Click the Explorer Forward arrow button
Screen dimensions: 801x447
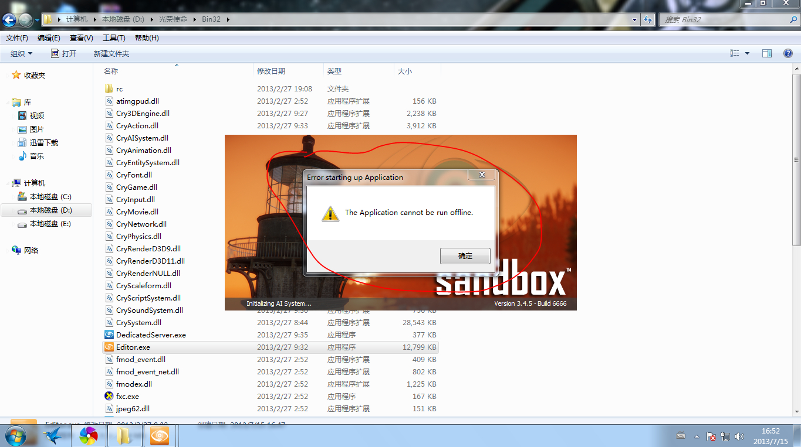26,19
